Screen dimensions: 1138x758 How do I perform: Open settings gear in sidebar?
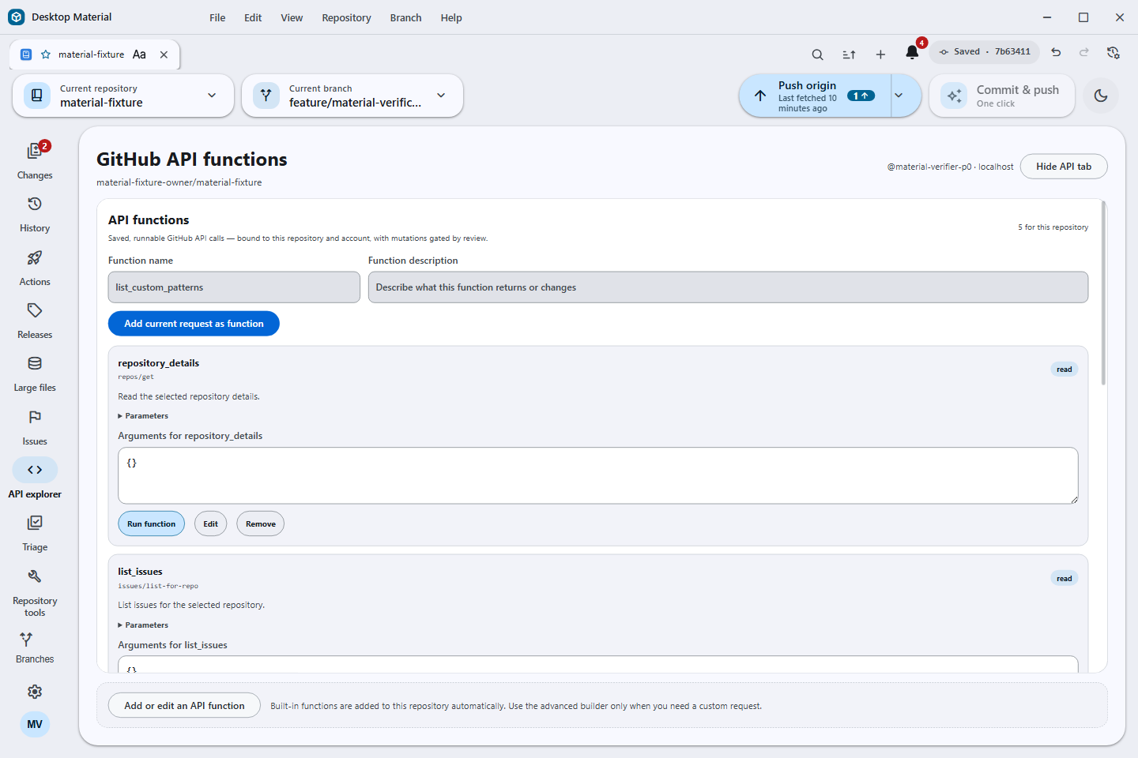pos(35,692)
